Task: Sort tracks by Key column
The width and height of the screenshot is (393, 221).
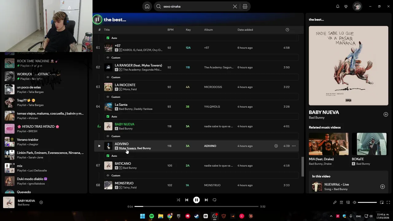Action: pos(188,30)
